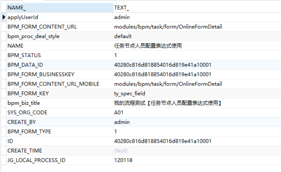The width and height of the screenshot is (281, 172).
Task: Select the BPM_DATA_ID name cell
Action: [x=60, y=65]
